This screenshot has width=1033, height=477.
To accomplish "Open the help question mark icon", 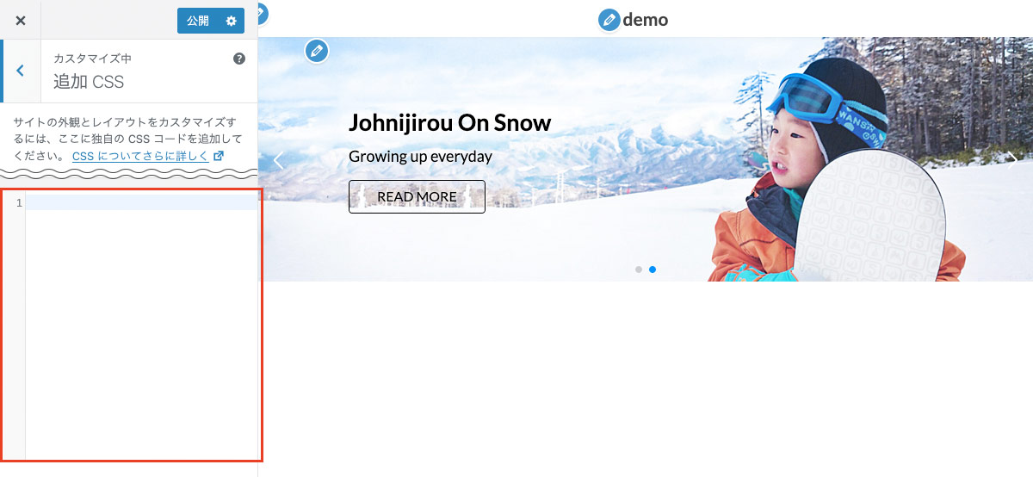I will [239, 59].
